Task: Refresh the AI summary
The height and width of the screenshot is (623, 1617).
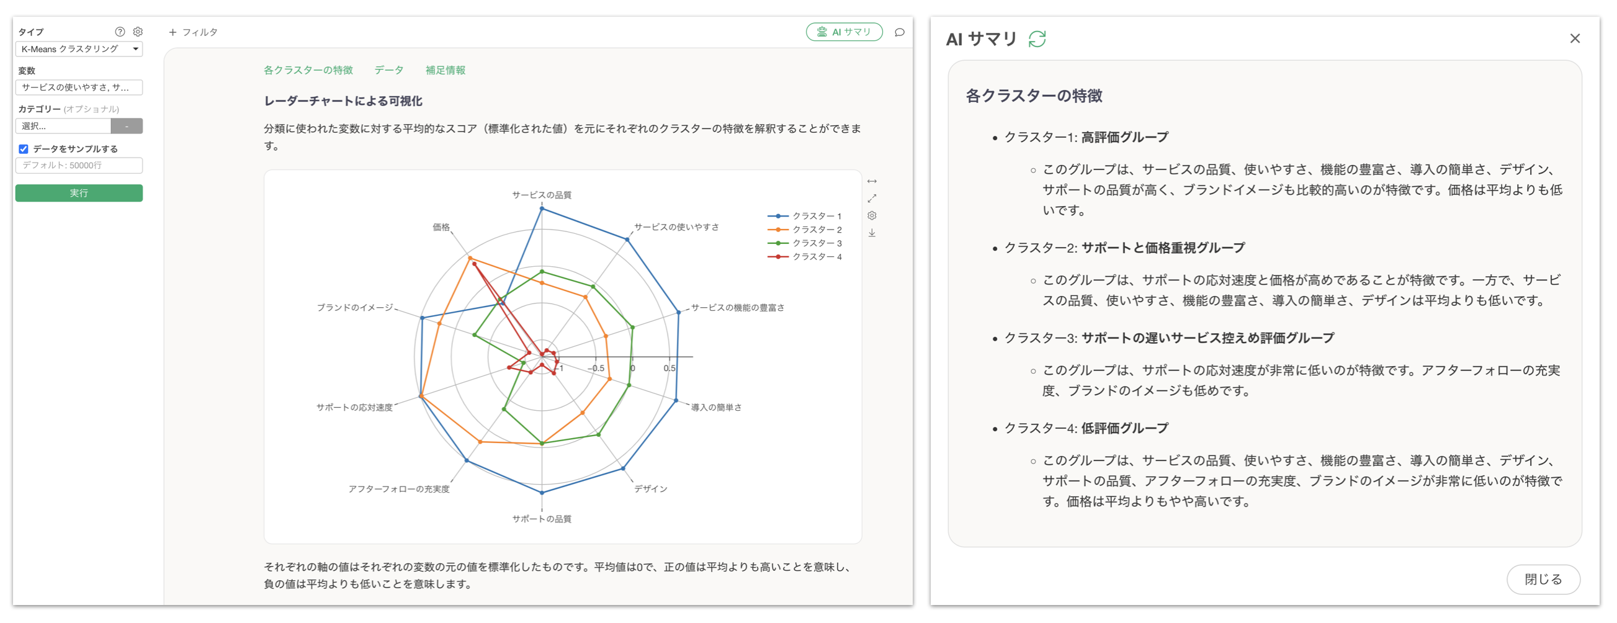Action: tap(1037, 40)
